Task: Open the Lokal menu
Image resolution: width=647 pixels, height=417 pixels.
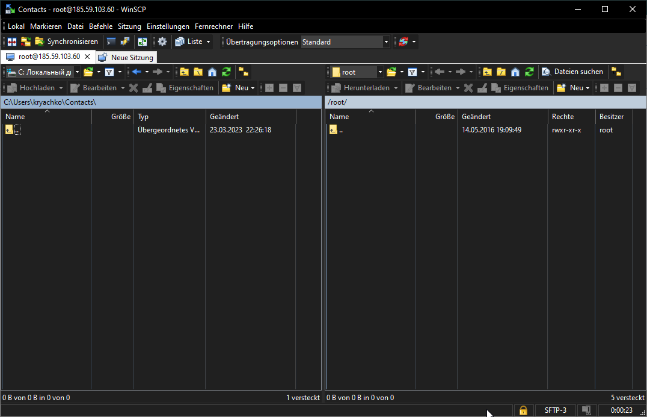Action: pyautogui.click(x=16, y=26)
